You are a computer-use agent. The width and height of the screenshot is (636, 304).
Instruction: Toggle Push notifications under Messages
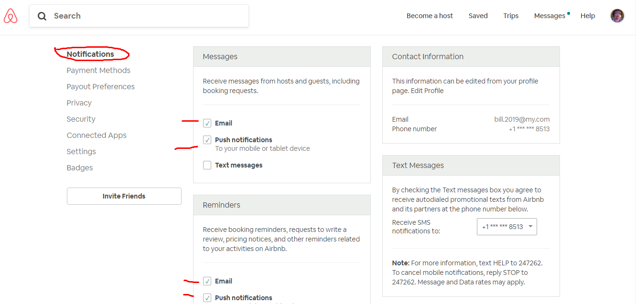(x=207, y=140)
